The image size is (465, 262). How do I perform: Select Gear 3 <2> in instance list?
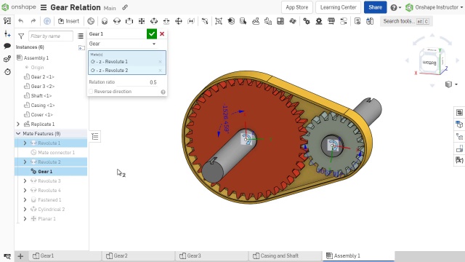(42, 87)
